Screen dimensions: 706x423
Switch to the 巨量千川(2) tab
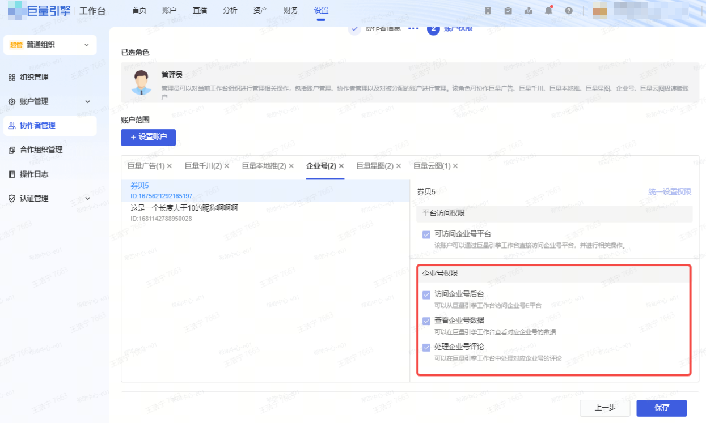tap(203, 166)
